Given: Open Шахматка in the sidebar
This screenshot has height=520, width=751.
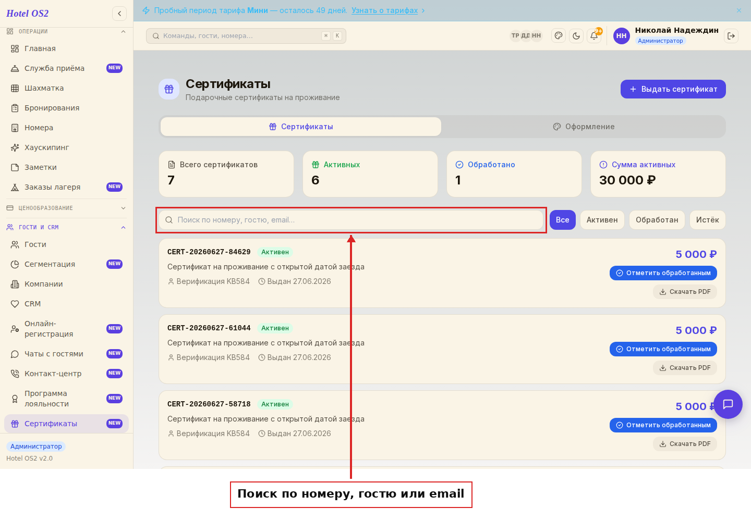Looking at the screenshot, I should 66,88.
